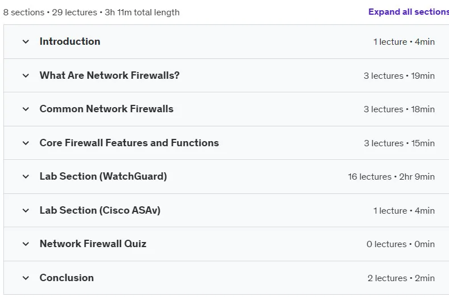Open Lab Section (Cisco ASAv) title
Image resolution: width=449 pixels, height=297 pixels.
tap(100, 210)
